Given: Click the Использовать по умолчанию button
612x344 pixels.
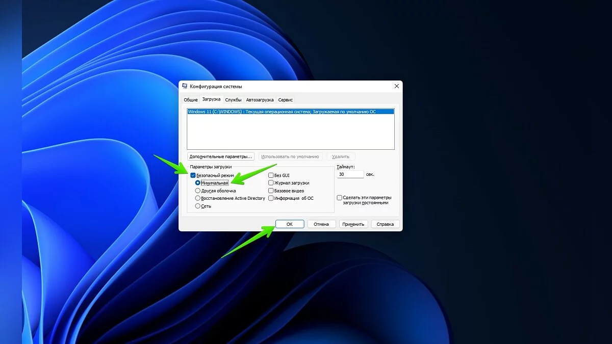Looking at the screenshot, I should pos(291,156).
